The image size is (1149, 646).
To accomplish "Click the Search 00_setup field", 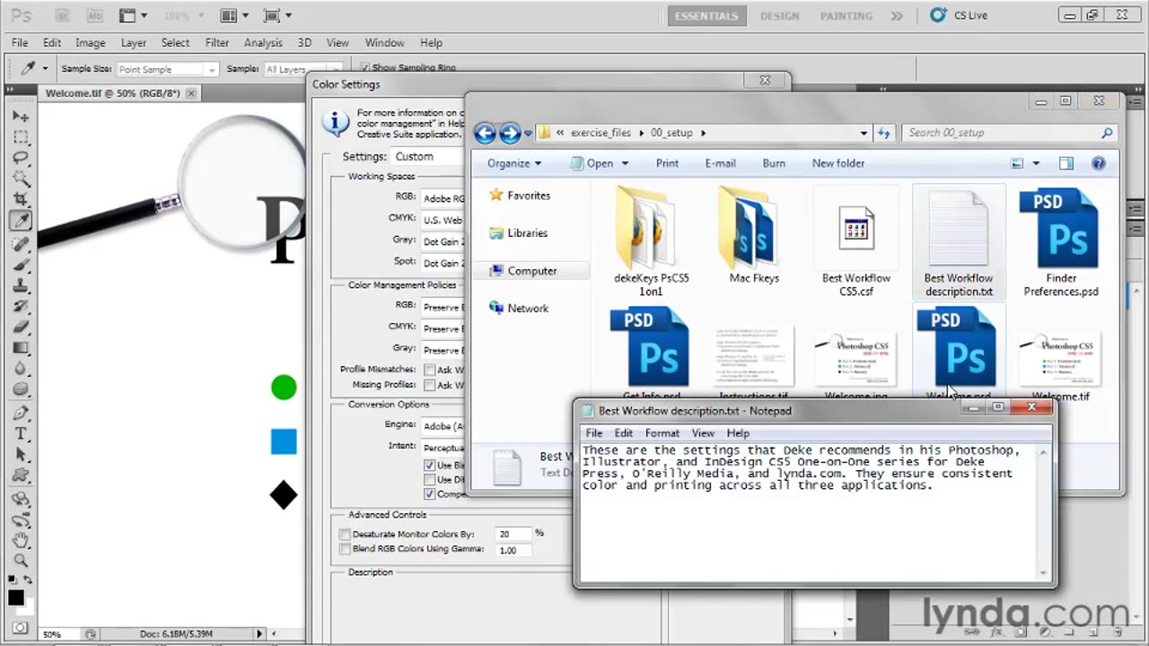I will (x=1010, y=133).
